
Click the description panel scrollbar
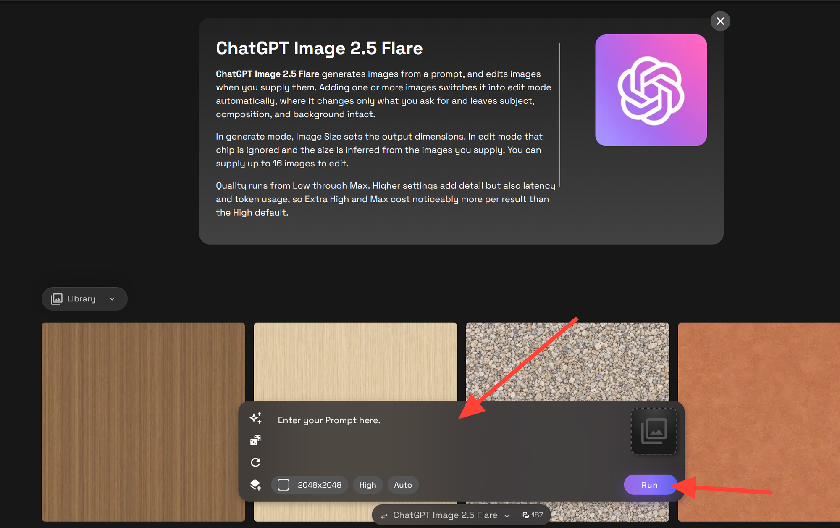click(x=559, y=114)
